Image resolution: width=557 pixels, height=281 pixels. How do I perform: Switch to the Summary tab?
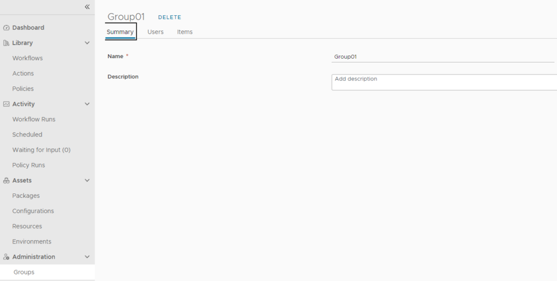click(120, 32)
